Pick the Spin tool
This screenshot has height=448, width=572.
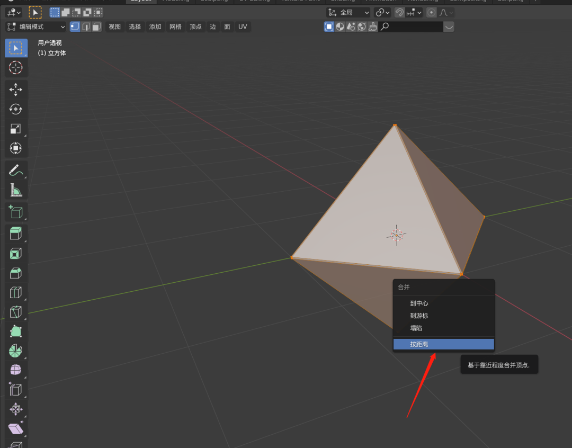pos(16,351)
